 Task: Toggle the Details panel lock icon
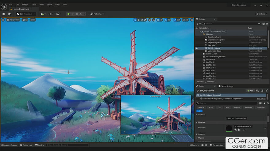(x=267, y=91)
